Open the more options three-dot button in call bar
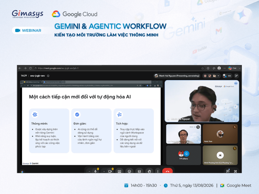The height and width of the screenshot is (194, 259). point(158,171)
